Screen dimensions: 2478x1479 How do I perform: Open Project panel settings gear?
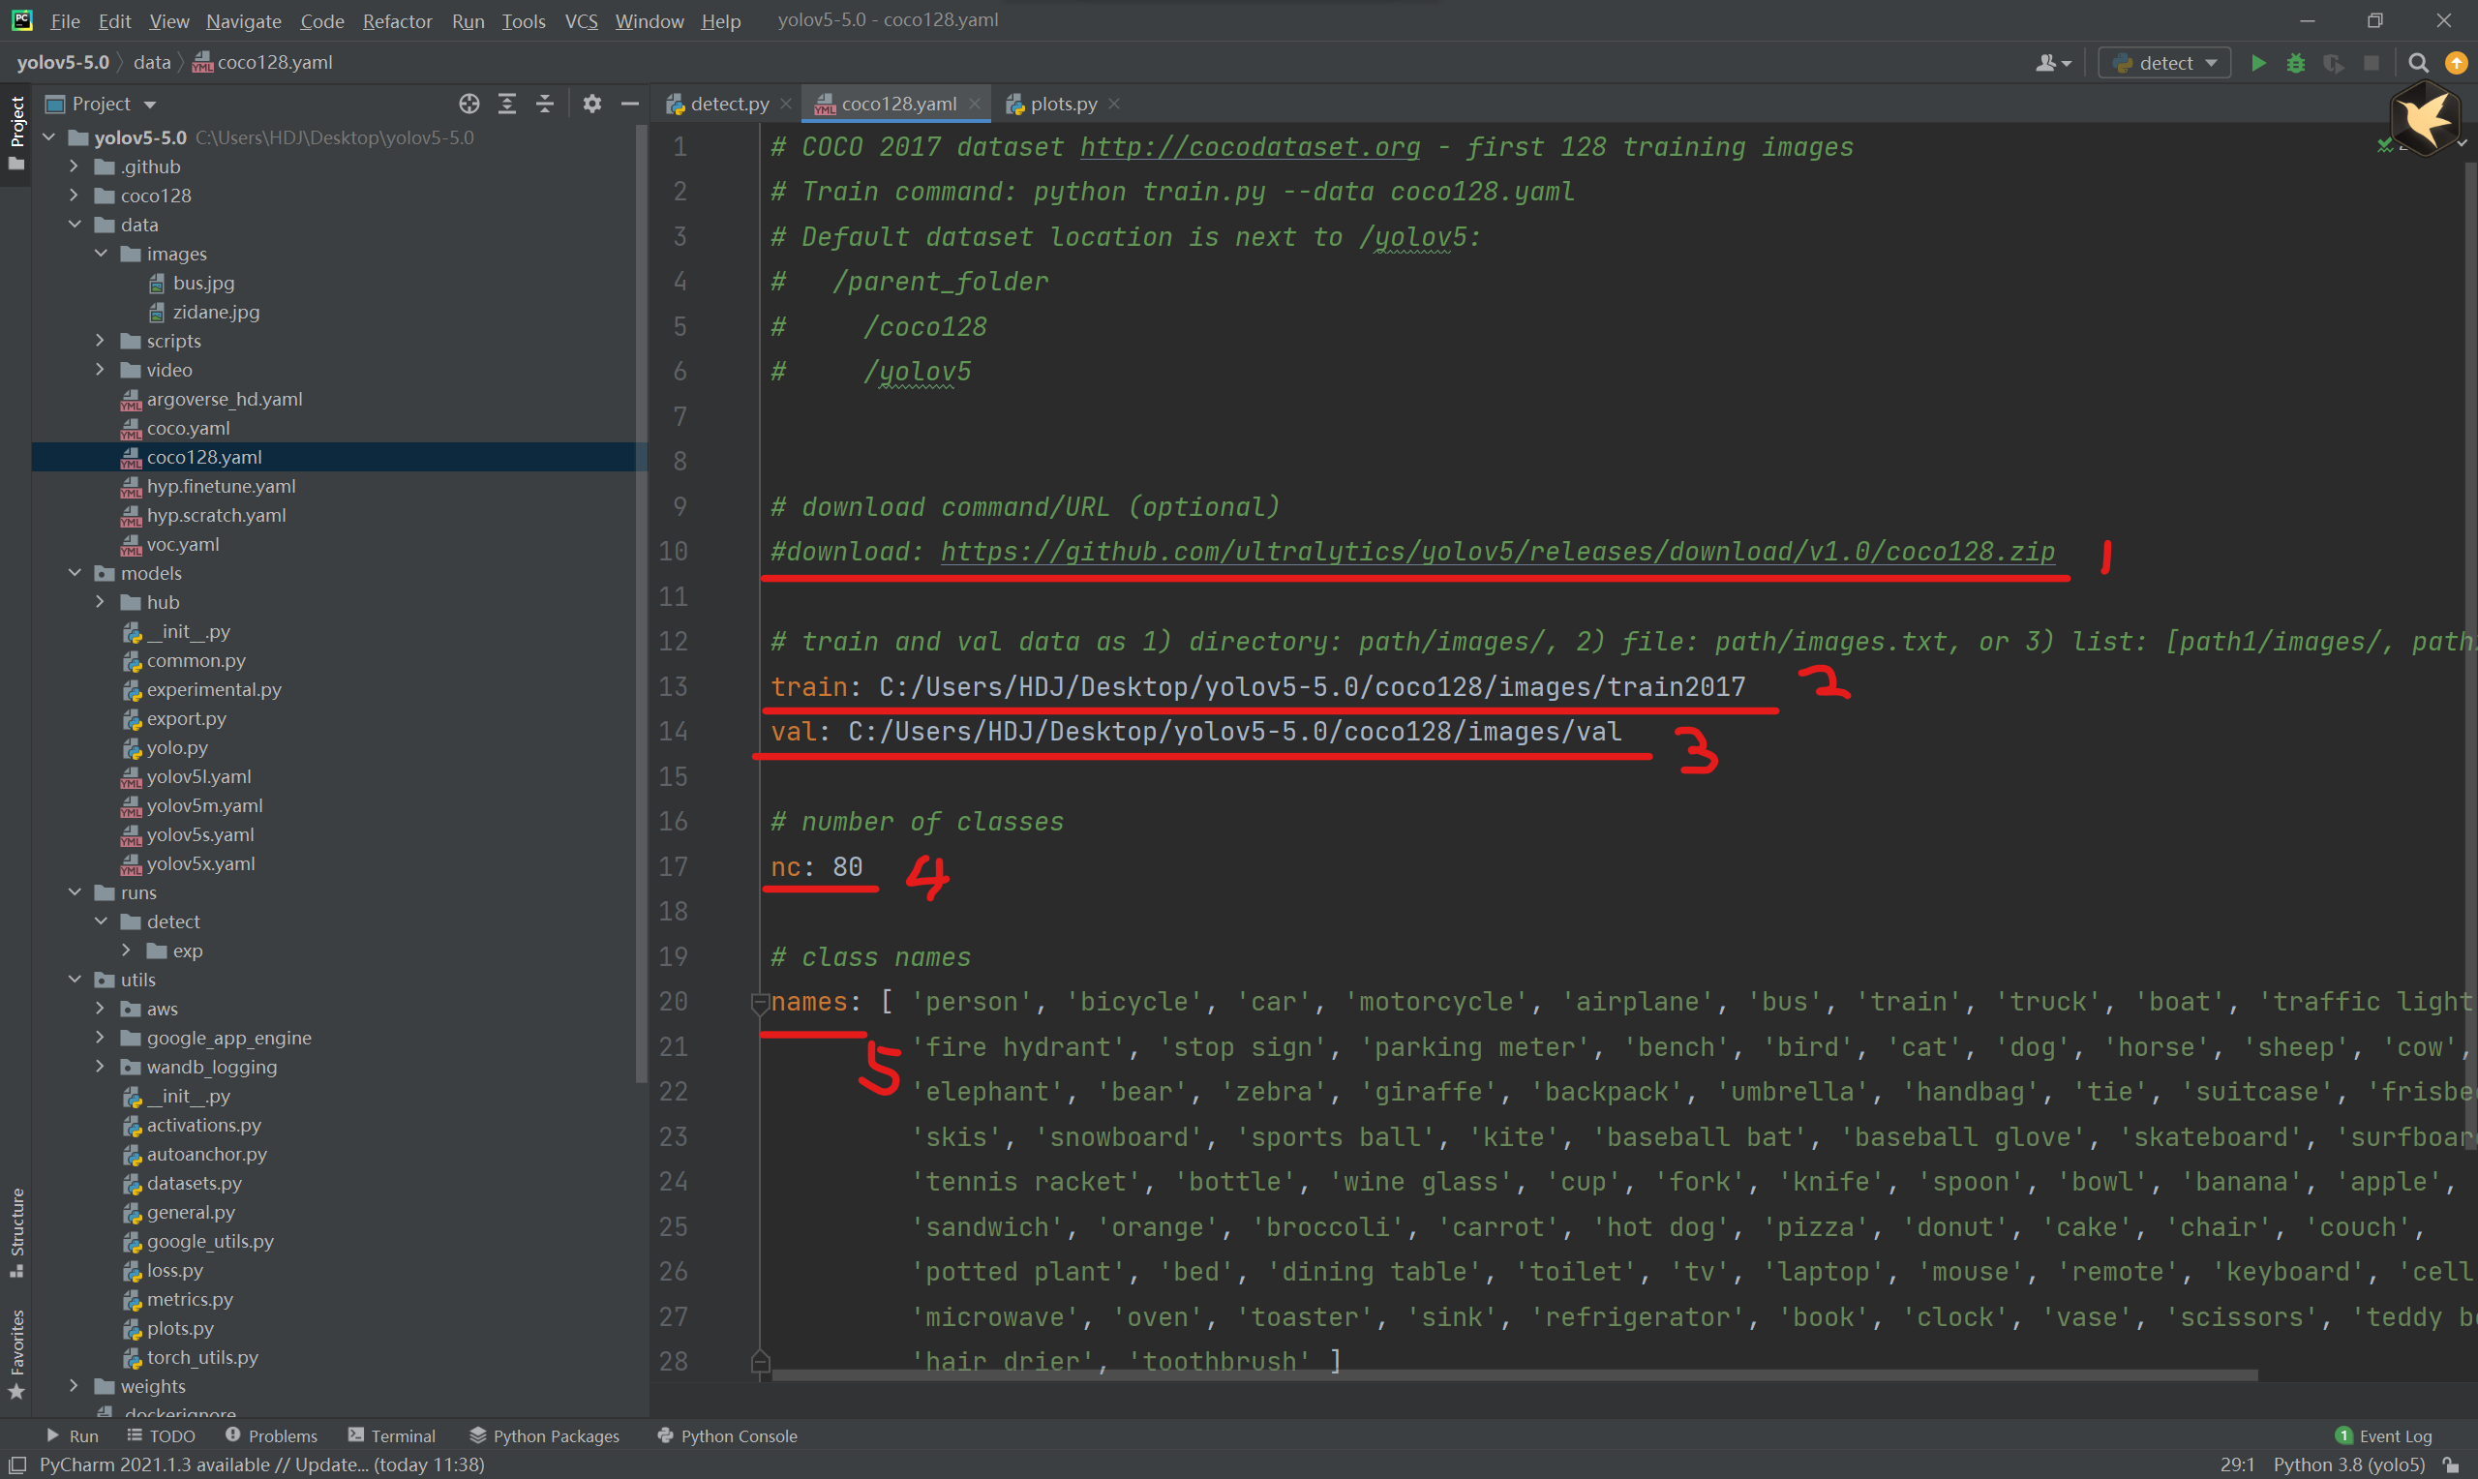point(591,104)
